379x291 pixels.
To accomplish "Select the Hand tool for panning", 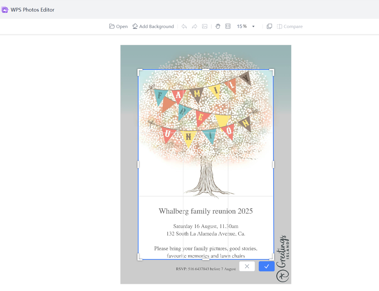I will (x=218, y=26).
